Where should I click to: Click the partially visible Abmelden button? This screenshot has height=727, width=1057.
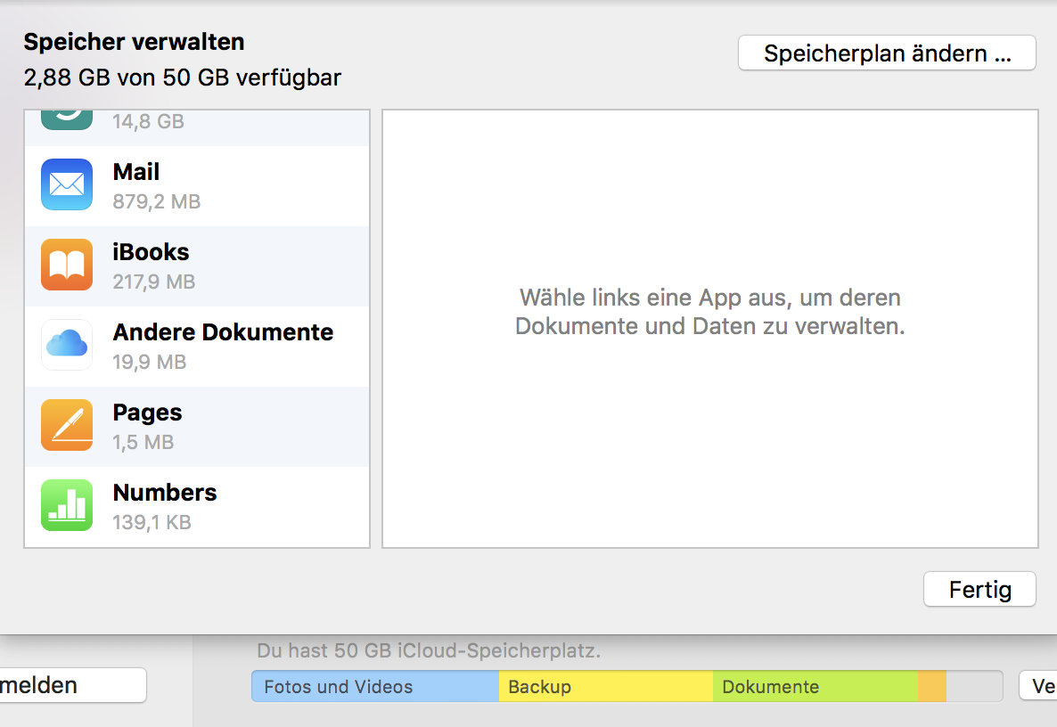[71, 685]
